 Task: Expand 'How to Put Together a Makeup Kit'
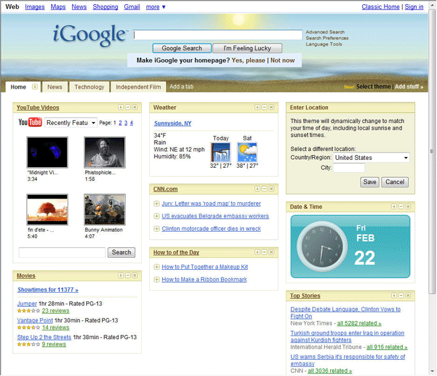(157, 267)
